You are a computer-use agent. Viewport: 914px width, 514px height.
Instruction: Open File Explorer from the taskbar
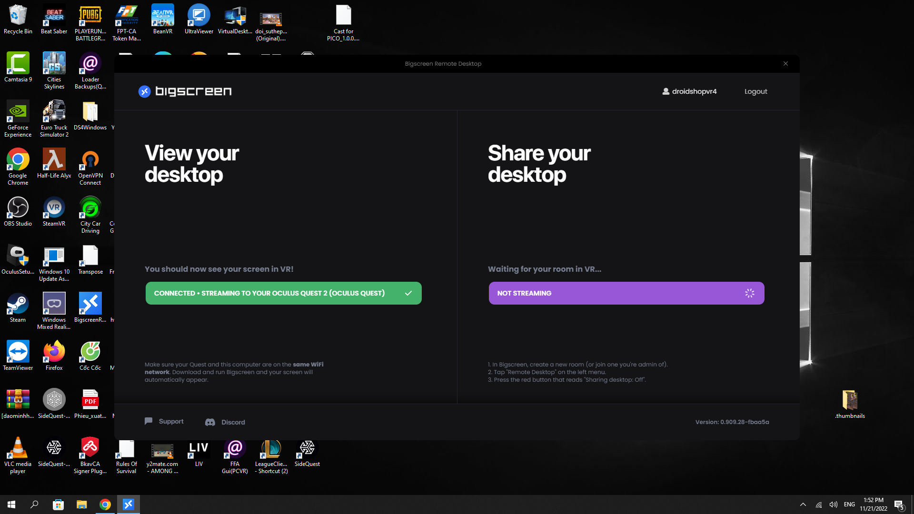(82, 504)
